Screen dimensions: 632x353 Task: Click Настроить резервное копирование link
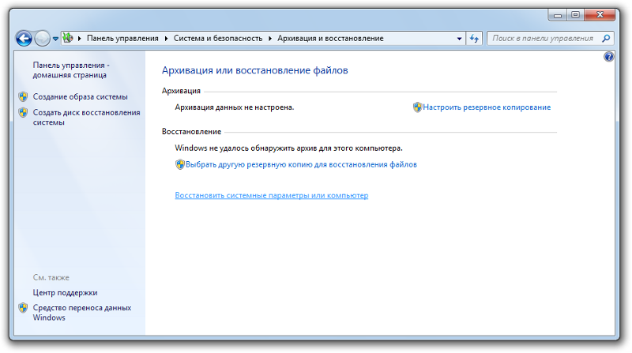(487, 107)
